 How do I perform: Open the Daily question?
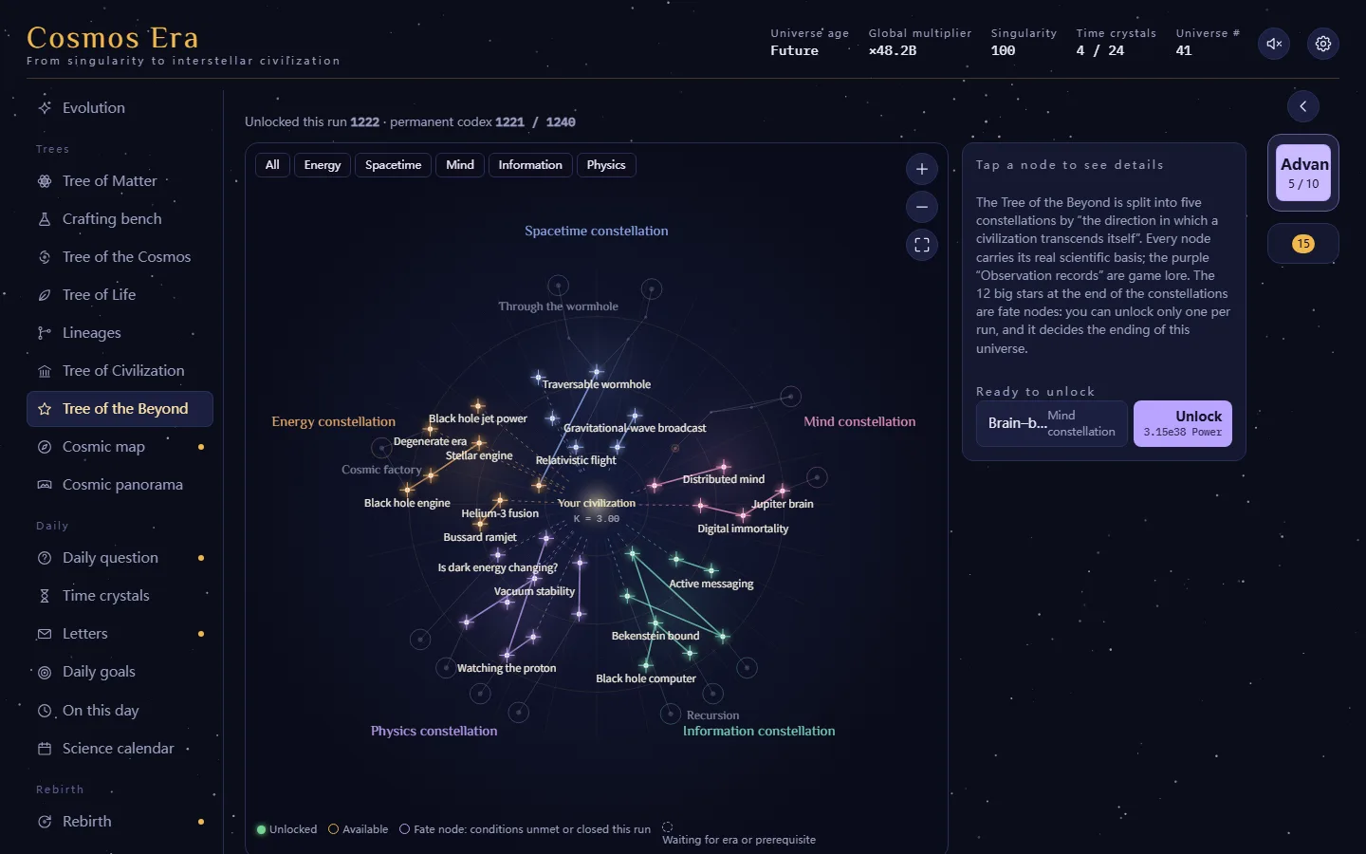(x=120, y=558)
